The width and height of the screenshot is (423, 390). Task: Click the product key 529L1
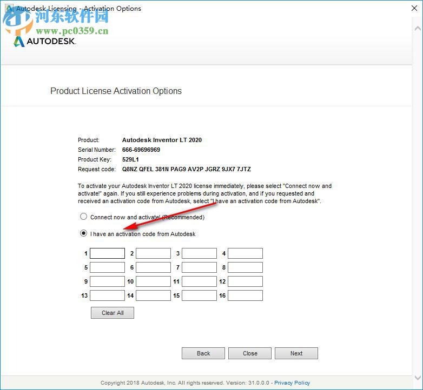tap(130, 159)
